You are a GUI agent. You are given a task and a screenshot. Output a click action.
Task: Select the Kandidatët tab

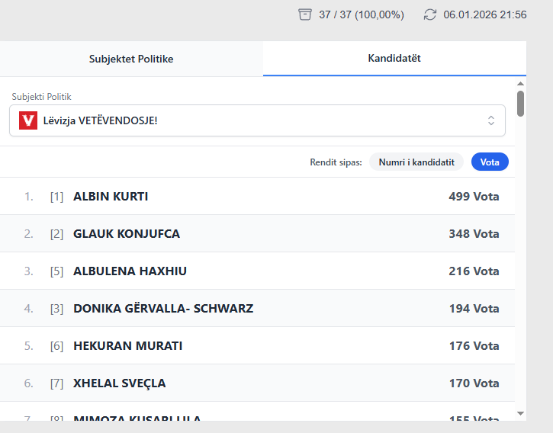pyautogui.click(x=394, y=59)
